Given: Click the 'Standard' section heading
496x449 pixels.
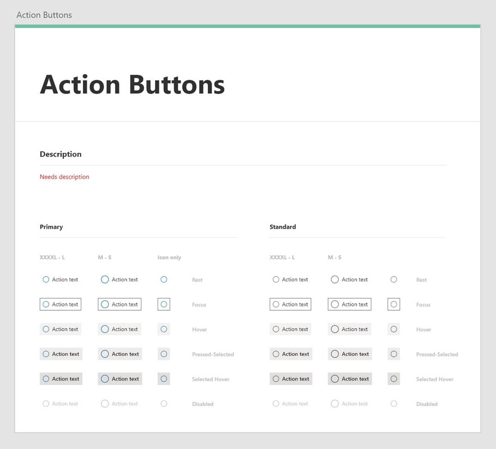Looking at the screenshot, I should (x=283, y=227).
